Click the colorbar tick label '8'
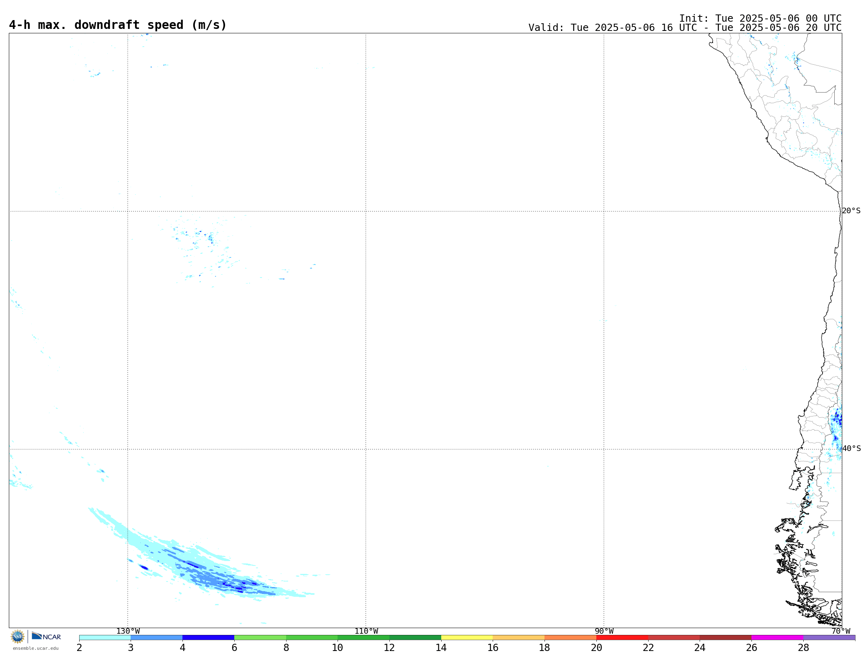Screen dimensions: 868x653 coord(286,648)
